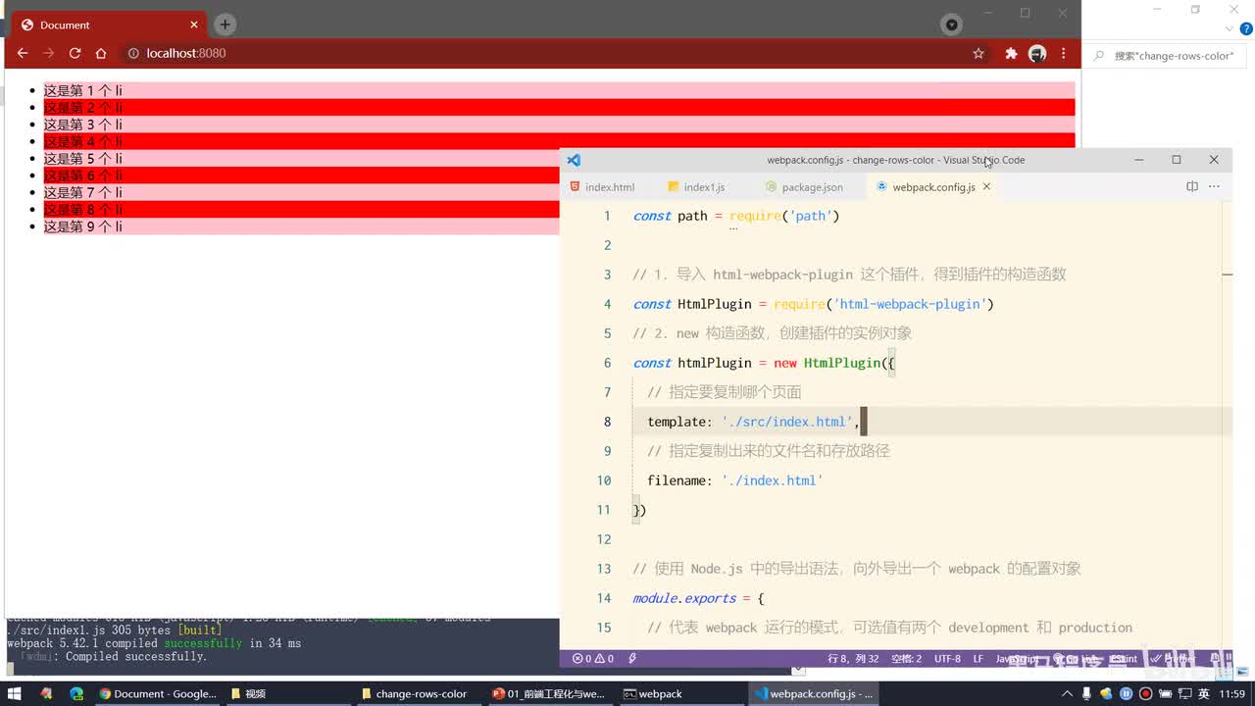Close the Document tab in Chrome
The image size is (1255, 706).
(x=194, y=25)
